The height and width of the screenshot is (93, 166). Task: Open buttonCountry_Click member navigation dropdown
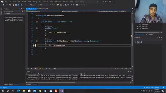(x=114, y=11)
